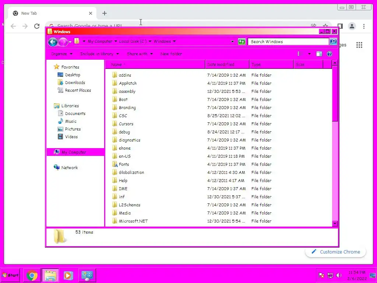The width and height of the screenshot is (377, 283).
Task: Open Action Center flag tray icon
Action: click(321, 275)
